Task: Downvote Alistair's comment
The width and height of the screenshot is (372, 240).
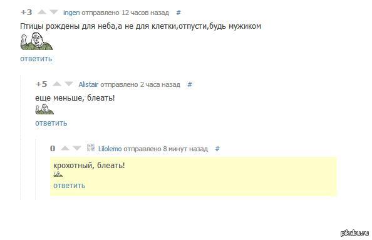Action: 69,84
